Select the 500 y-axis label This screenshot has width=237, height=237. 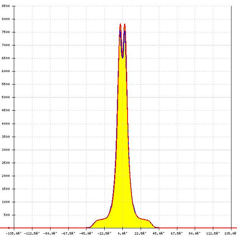tap(7, 215)
